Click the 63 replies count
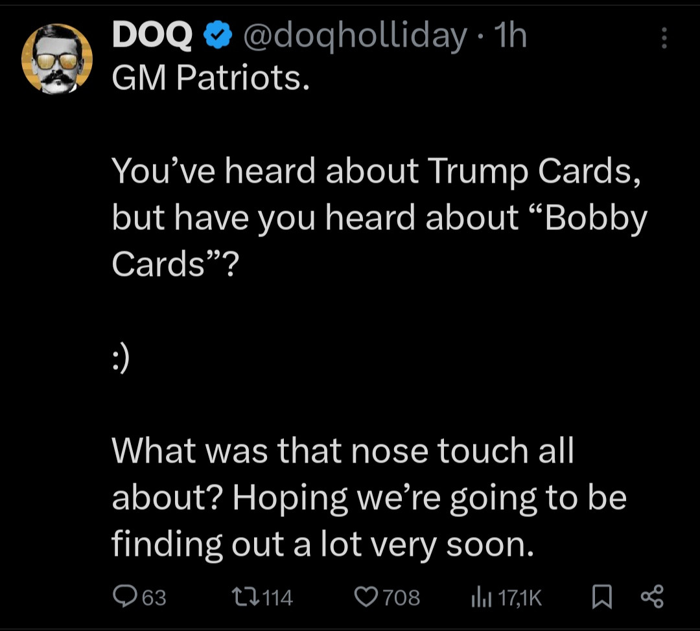The image size is (700, 631). point(154,597)
